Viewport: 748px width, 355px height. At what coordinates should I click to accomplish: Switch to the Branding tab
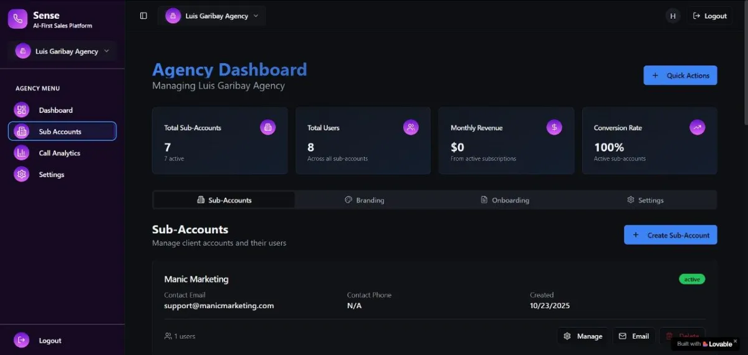365,200
